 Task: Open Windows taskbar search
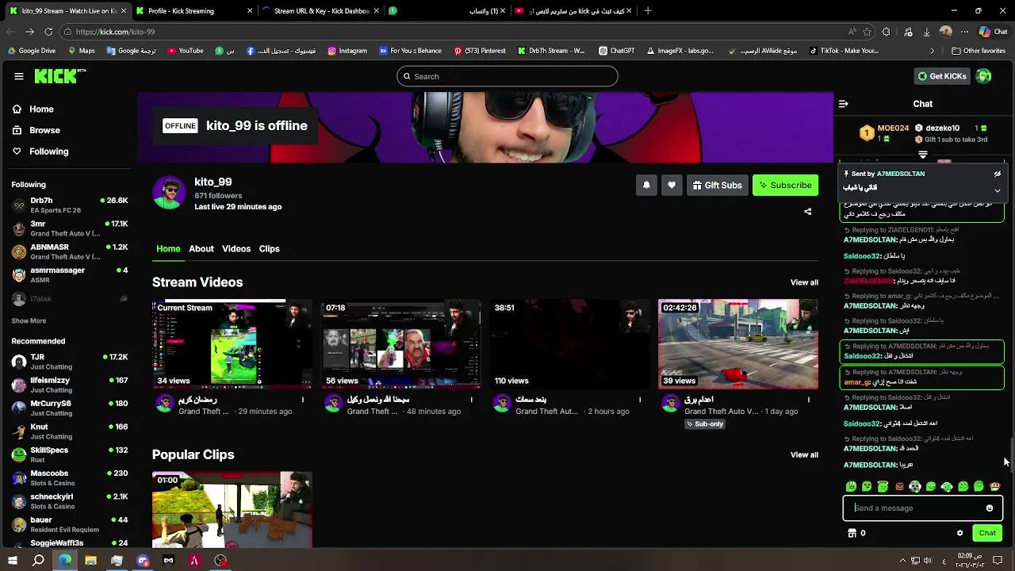38,561
